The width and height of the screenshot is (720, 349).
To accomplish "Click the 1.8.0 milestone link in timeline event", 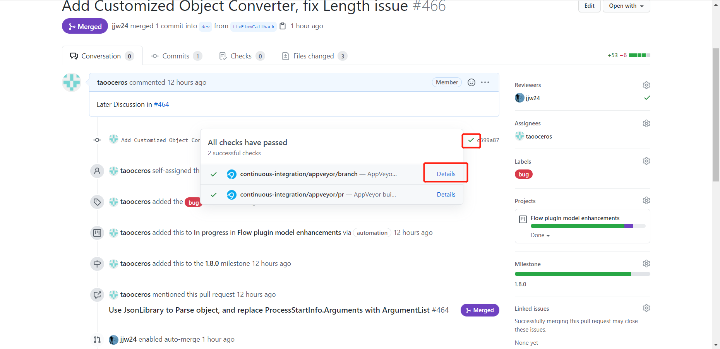I will pos(212,263).
